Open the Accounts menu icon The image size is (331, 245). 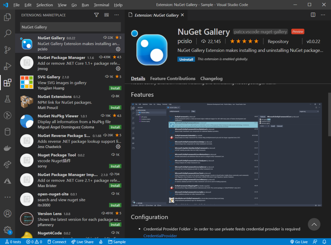[7, 214]
